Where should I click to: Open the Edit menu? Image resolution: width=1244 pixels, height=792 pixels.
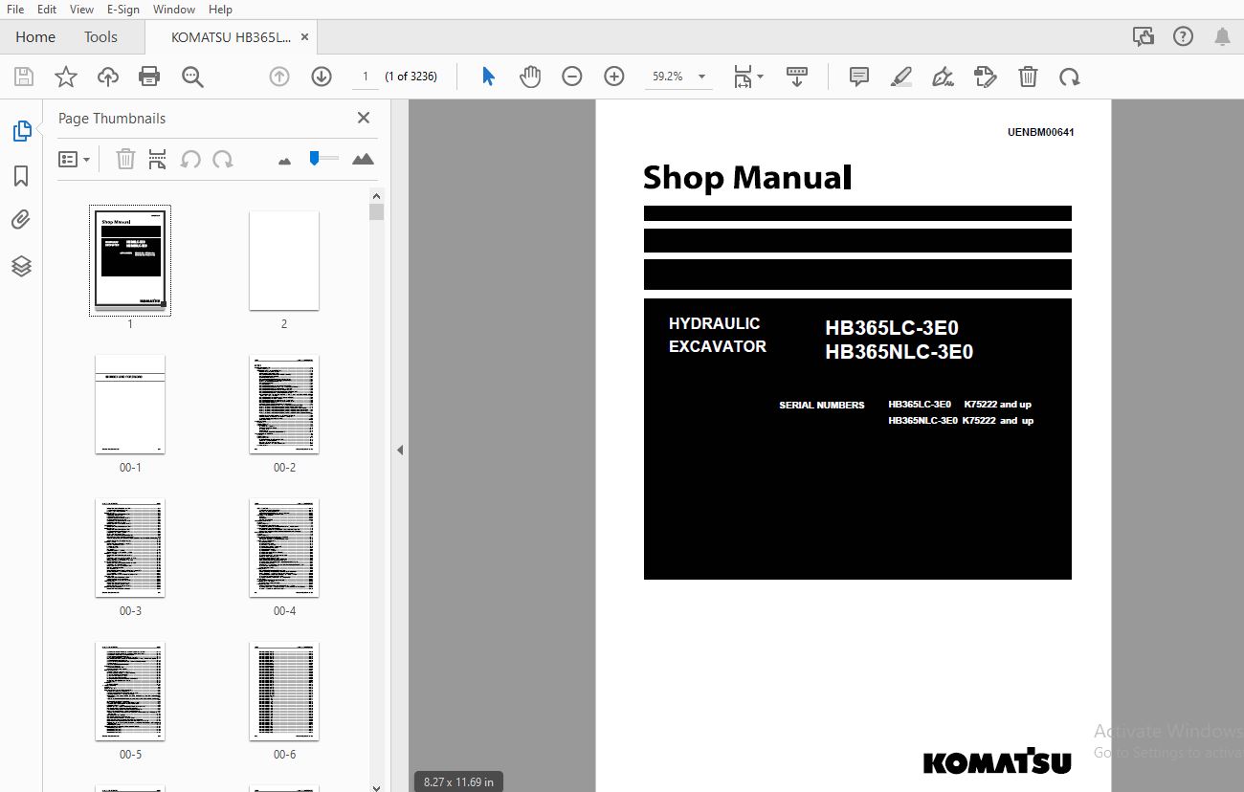click(47, 9)
